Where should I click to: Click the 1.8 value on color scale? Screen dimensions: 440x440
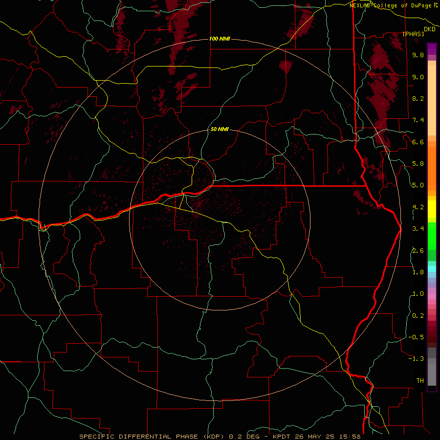coord(418,272)
